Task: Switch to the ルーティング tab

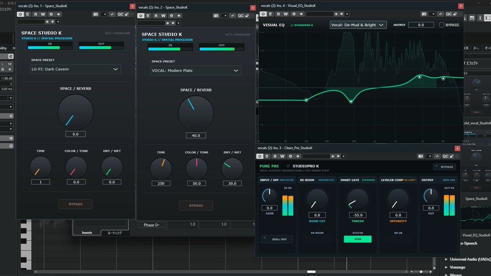Action: tap(115, 233)
